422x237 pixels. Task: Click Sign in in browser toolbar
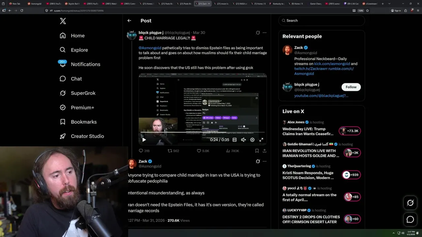396,11
